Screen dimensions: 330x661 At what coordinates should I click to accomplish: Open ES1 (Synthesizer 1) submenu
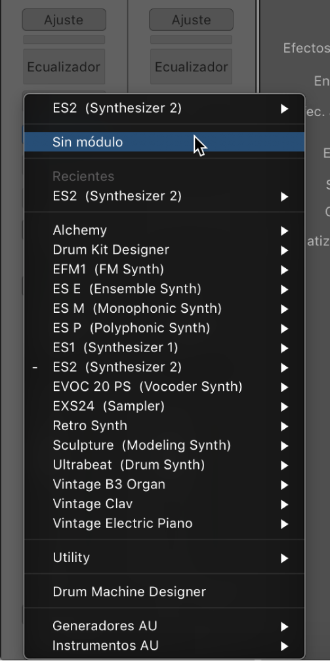pos(164,348)
